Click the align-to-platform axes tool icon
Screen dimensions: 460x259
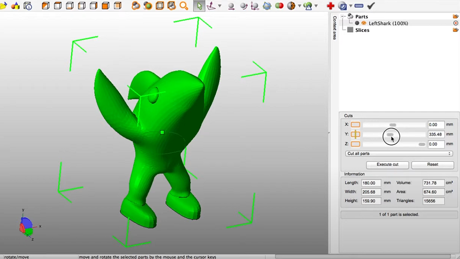pos(211,6)
